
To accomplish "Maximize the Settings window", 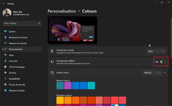I will click(x=162, y=2).
